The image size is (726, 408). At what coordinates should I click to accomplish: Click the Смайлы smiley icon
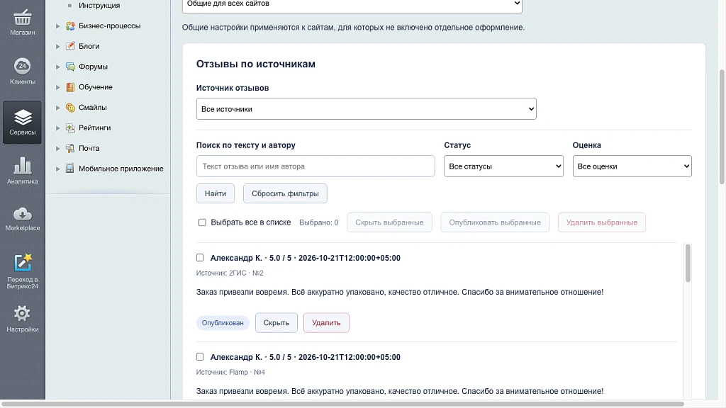point(70,108)
